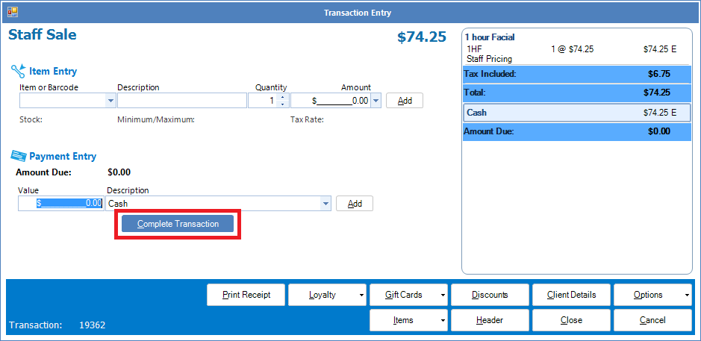Expand the Item or Barcode dropdown

111,101
